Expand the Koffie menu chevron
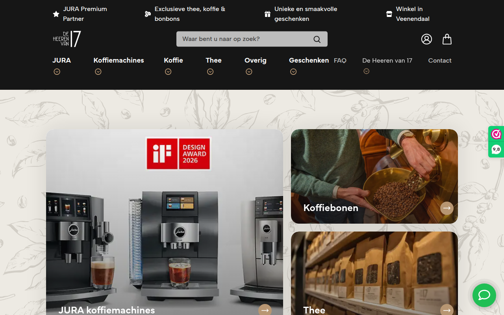Screen dimensions: 504x315 (168, 72)
